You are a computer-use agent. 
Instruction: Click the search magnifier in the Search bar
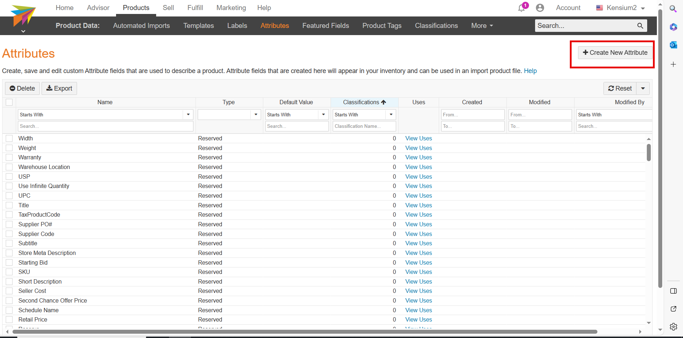tap(640, 25)
